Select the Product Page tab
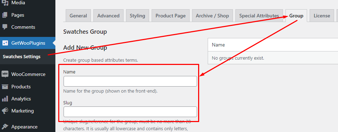338x132 pixels. (170, 16)
